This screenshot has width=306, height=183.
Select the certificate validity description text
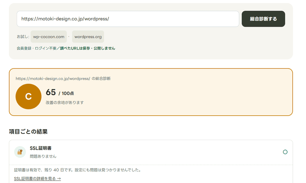(x=78, y=170)
